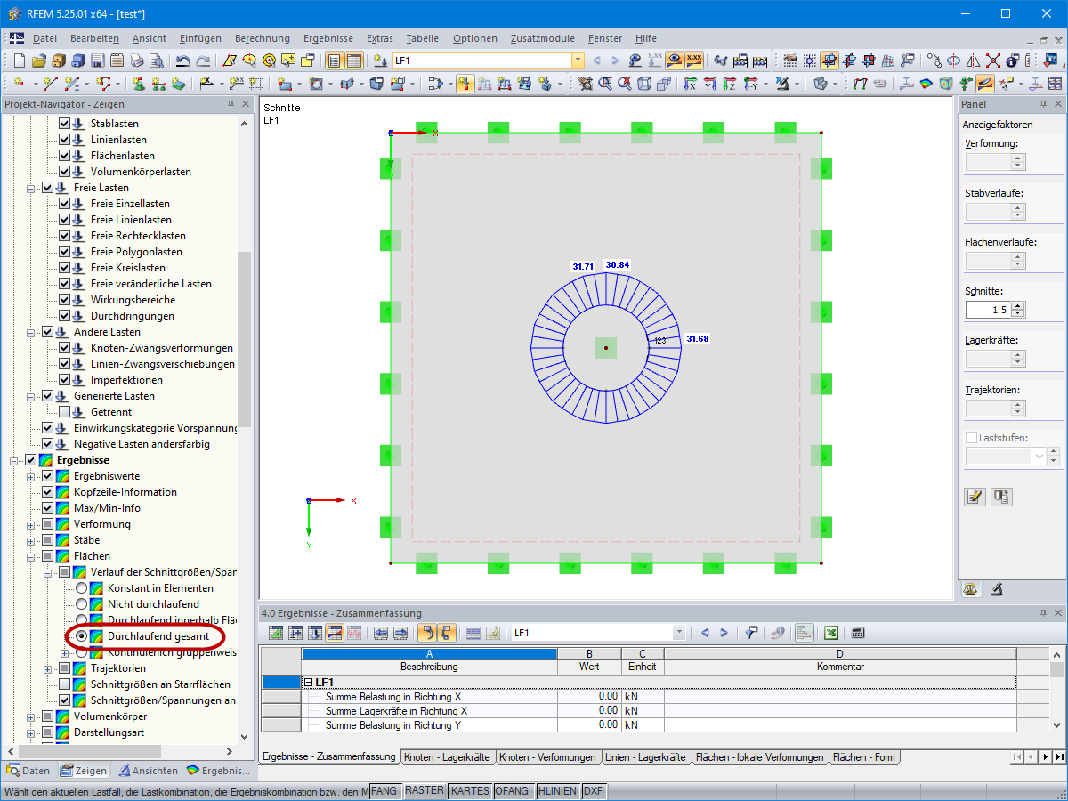Toggle the table view icon
1068x801 pixels.
pyautogui.click(x=354, y=61)
